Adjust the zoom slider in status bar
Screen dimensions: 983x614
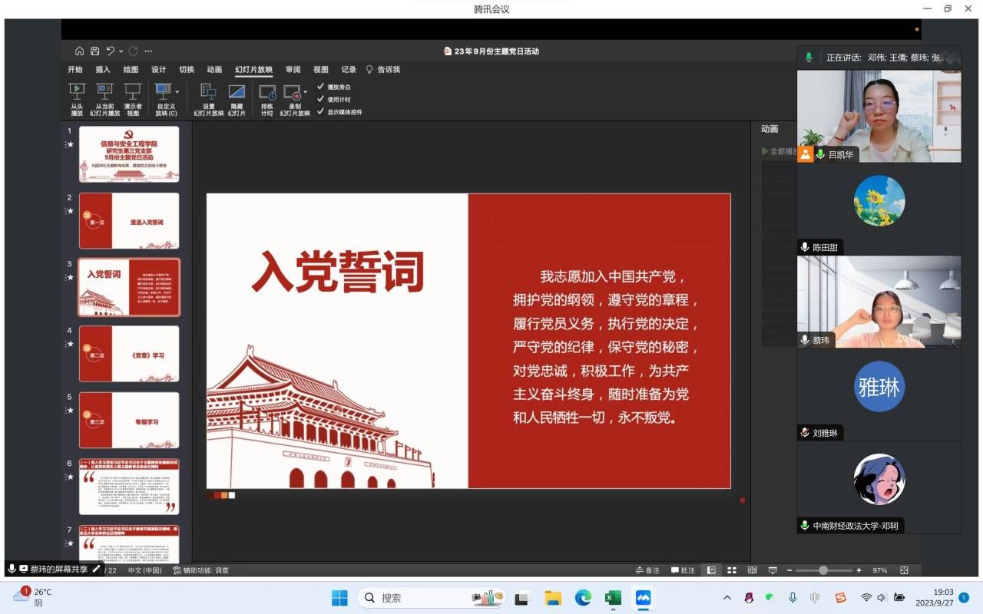point(823,570)
